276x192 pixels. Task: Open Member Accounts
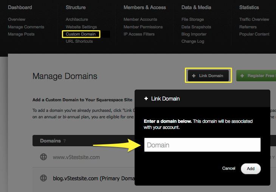point(140,19)
